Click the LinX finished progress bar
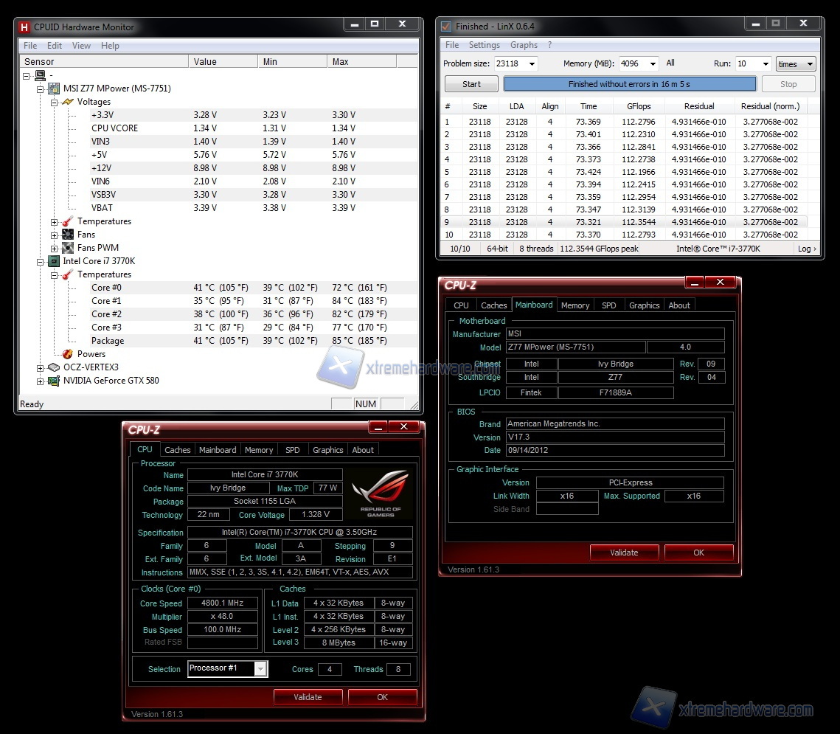 (x=629, y=84)
